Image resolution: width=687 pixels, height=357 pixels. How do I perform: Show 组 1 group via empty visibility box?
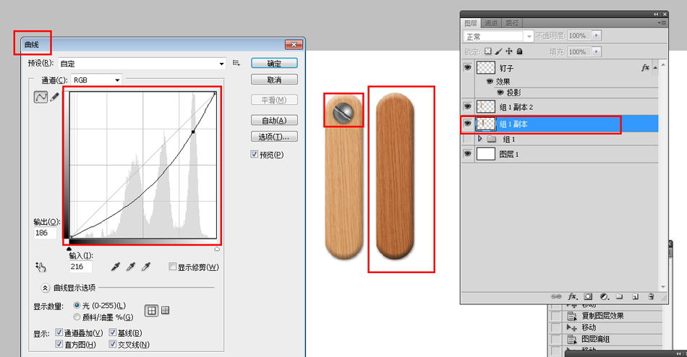pyautogui.click(x=467, y=139)
